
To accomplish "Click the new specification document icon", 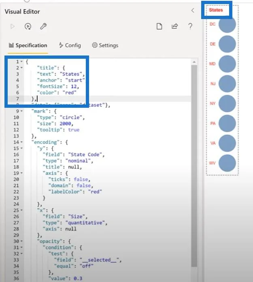I will tap(159, 26).
